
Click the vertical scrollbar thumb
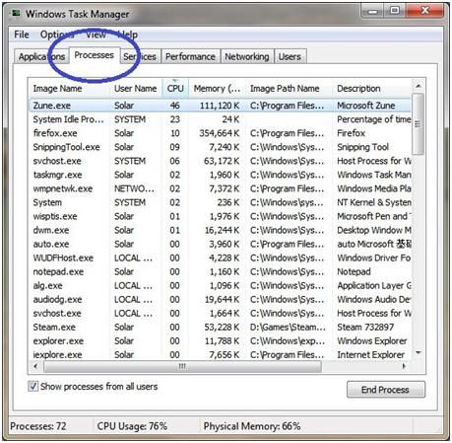[419, 124]
